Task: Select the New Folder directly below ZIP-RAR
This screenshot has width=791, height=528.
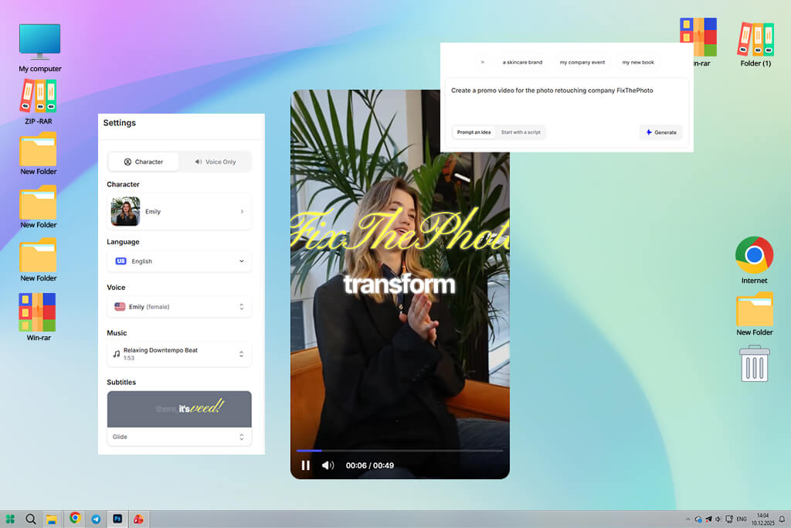Action: [x=39, y=154]
